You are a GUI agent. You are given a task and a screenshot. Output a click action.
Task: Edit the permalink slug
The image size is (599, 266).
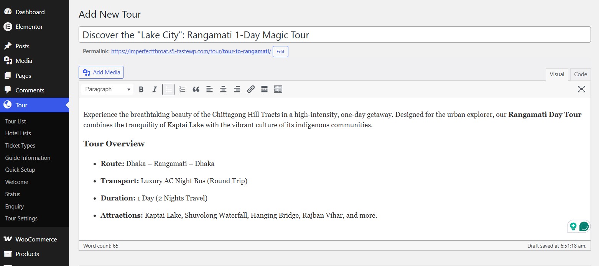pos(280,52)
